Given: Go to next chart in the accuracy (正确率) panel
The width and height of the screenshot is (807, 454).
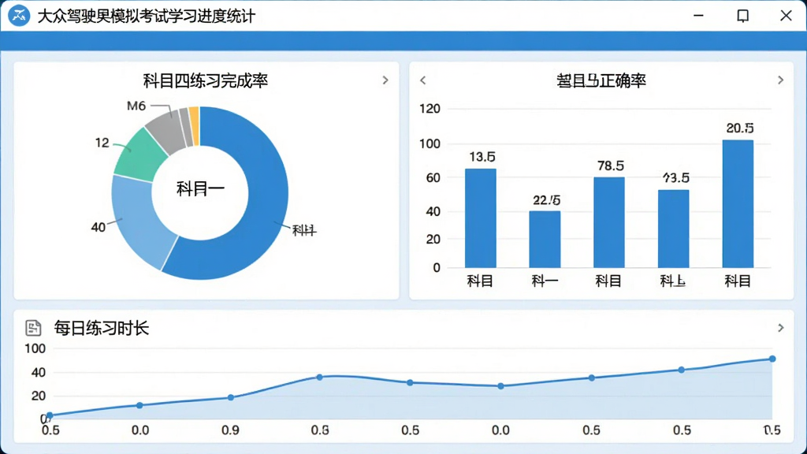Looking at the screenshot, I should coord(780,80).
